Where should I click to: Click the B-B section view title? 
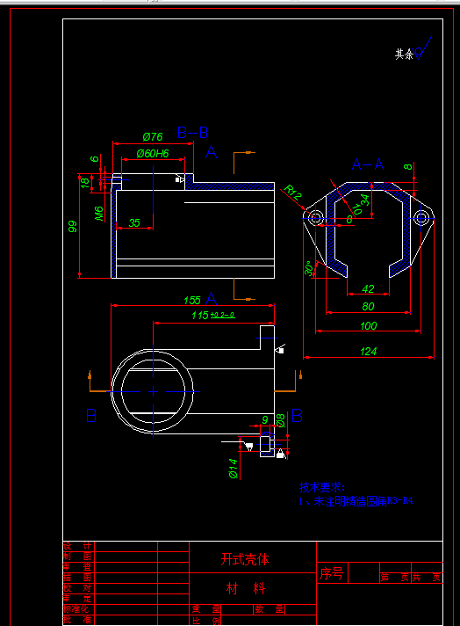(192, 133)
